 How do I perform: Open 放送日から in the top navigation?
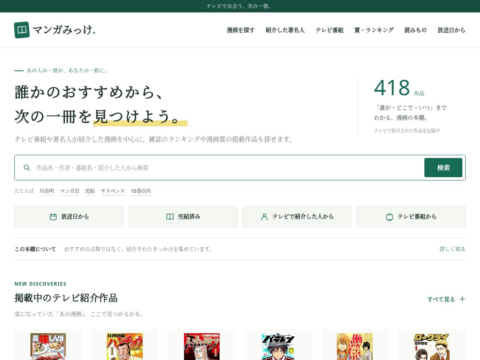452,30
